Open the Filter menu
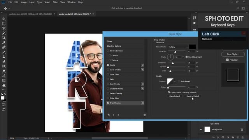The height and width of the screenshot is (140, 249). point(55,2)
